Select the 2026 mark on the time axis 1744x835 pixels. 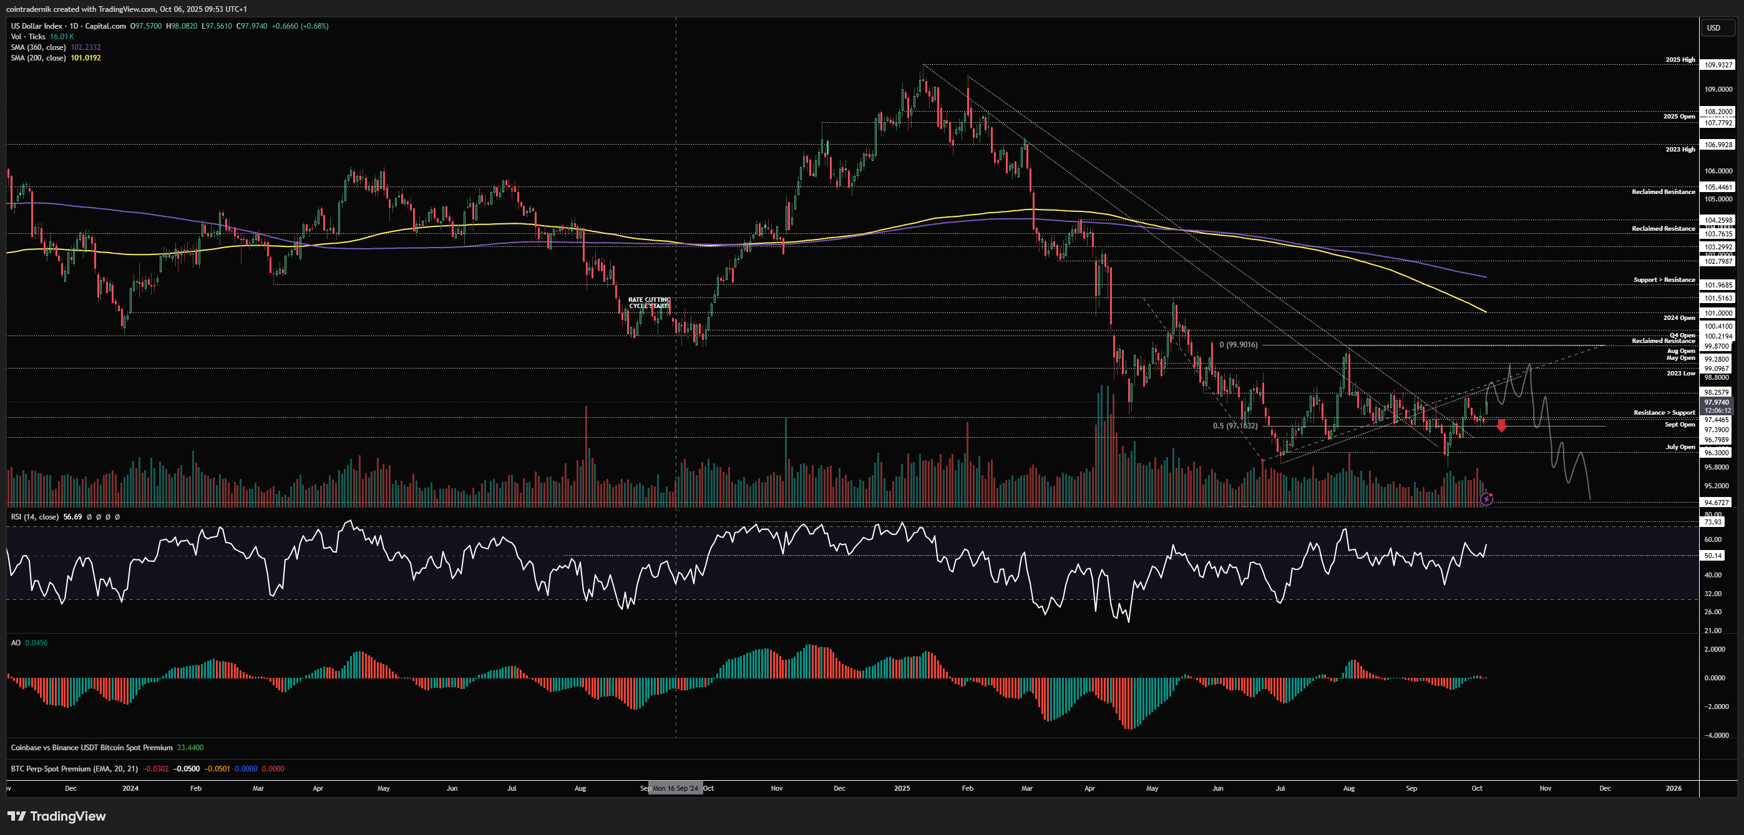pos(1673,788)
